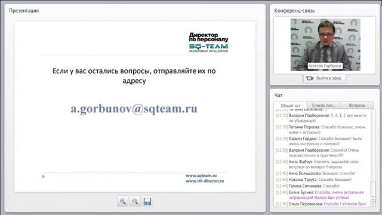Save the presentation with the floppy icon
The image size is (382, 215).
pyautogui.click(x=147, y=201)
